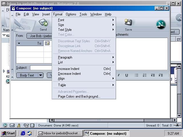183x137 pixels.
Task: Switch to Inbox taskbar button
Action: [60, 133]
